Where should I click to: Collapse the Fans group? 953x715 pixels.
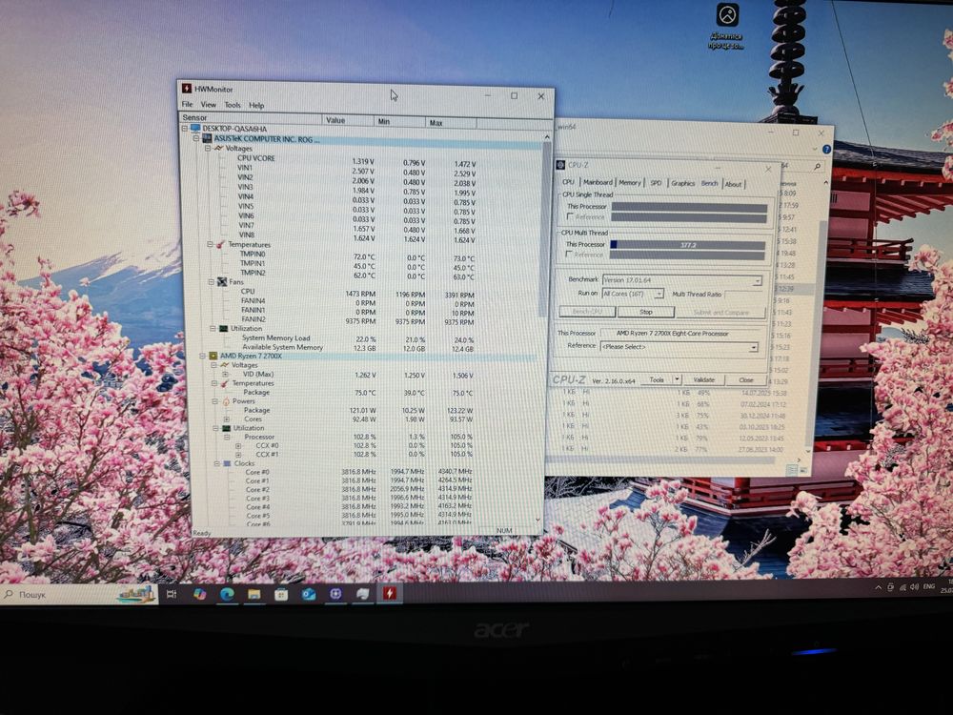212,282
